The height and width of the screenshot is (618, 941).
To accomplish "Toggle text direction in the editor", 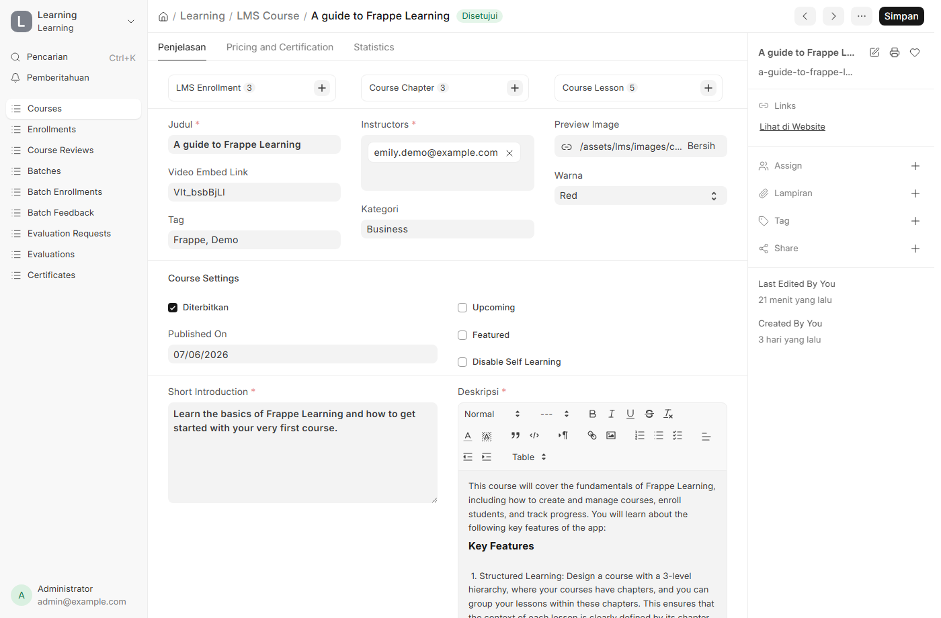I will [x=563, y=435].
